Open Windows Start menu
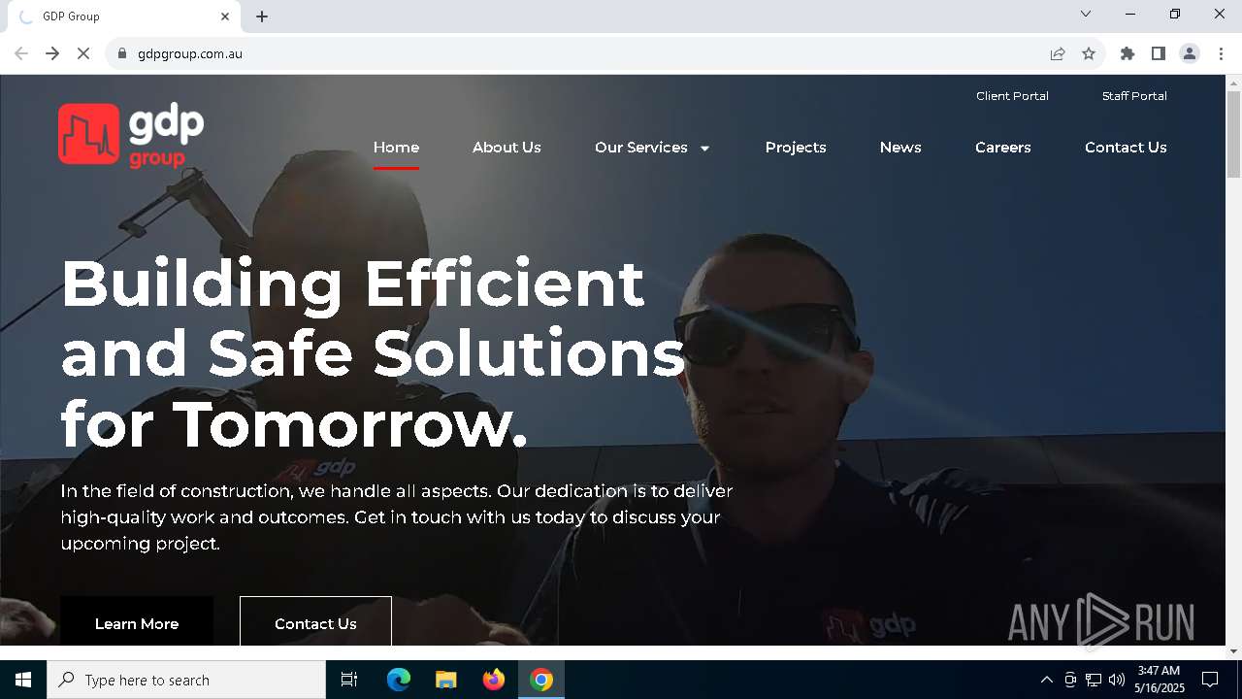The height and width of the screenshot is (699, 1242). click(x=23, y=680)
